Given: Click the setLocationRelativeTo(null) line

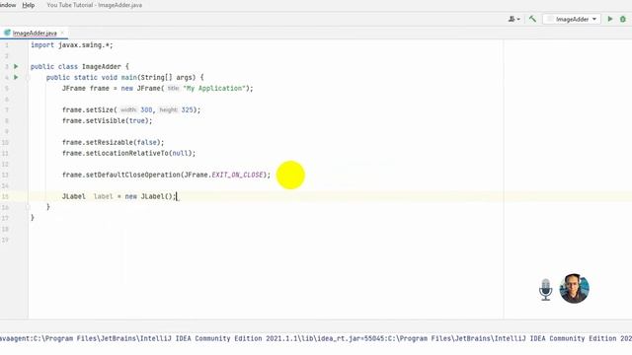Looking at the screenshot, I should (x=129, y=154).
